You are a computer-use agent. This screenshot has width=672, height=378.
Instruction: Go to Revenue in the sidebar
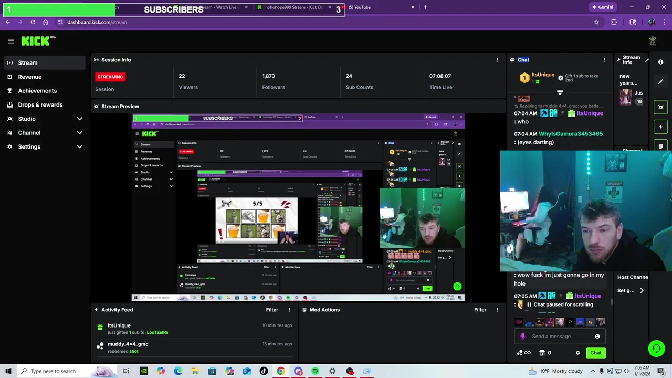[44, 77]
